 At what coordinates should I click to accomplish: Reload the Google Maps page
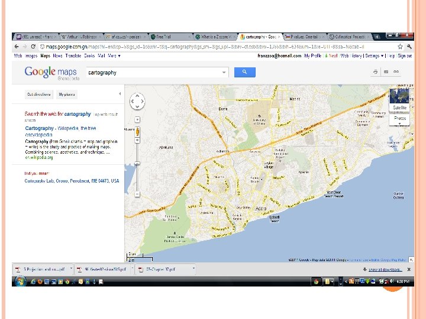(33, 47)
